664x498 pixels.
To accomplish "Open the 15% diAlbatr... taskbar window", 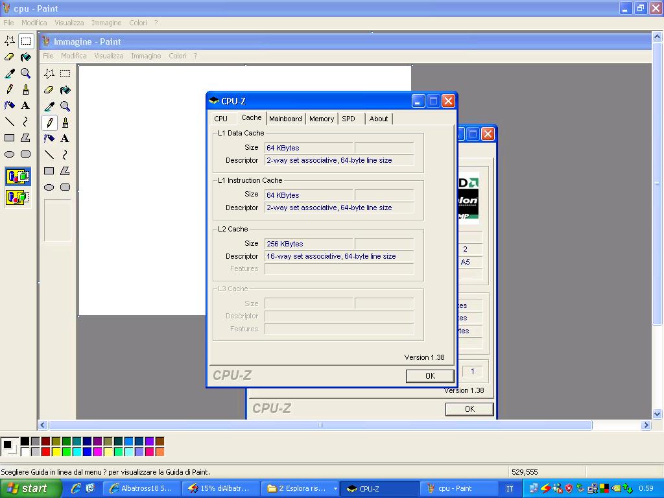I will 220,489.
